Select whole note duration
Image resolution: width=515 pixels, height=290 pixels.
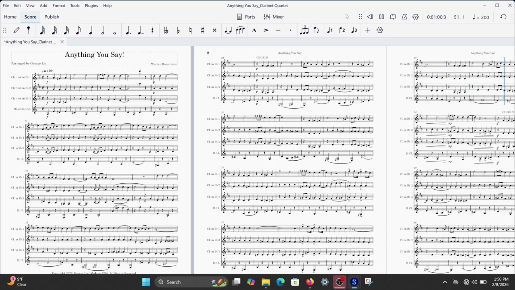tap(115, 32)
